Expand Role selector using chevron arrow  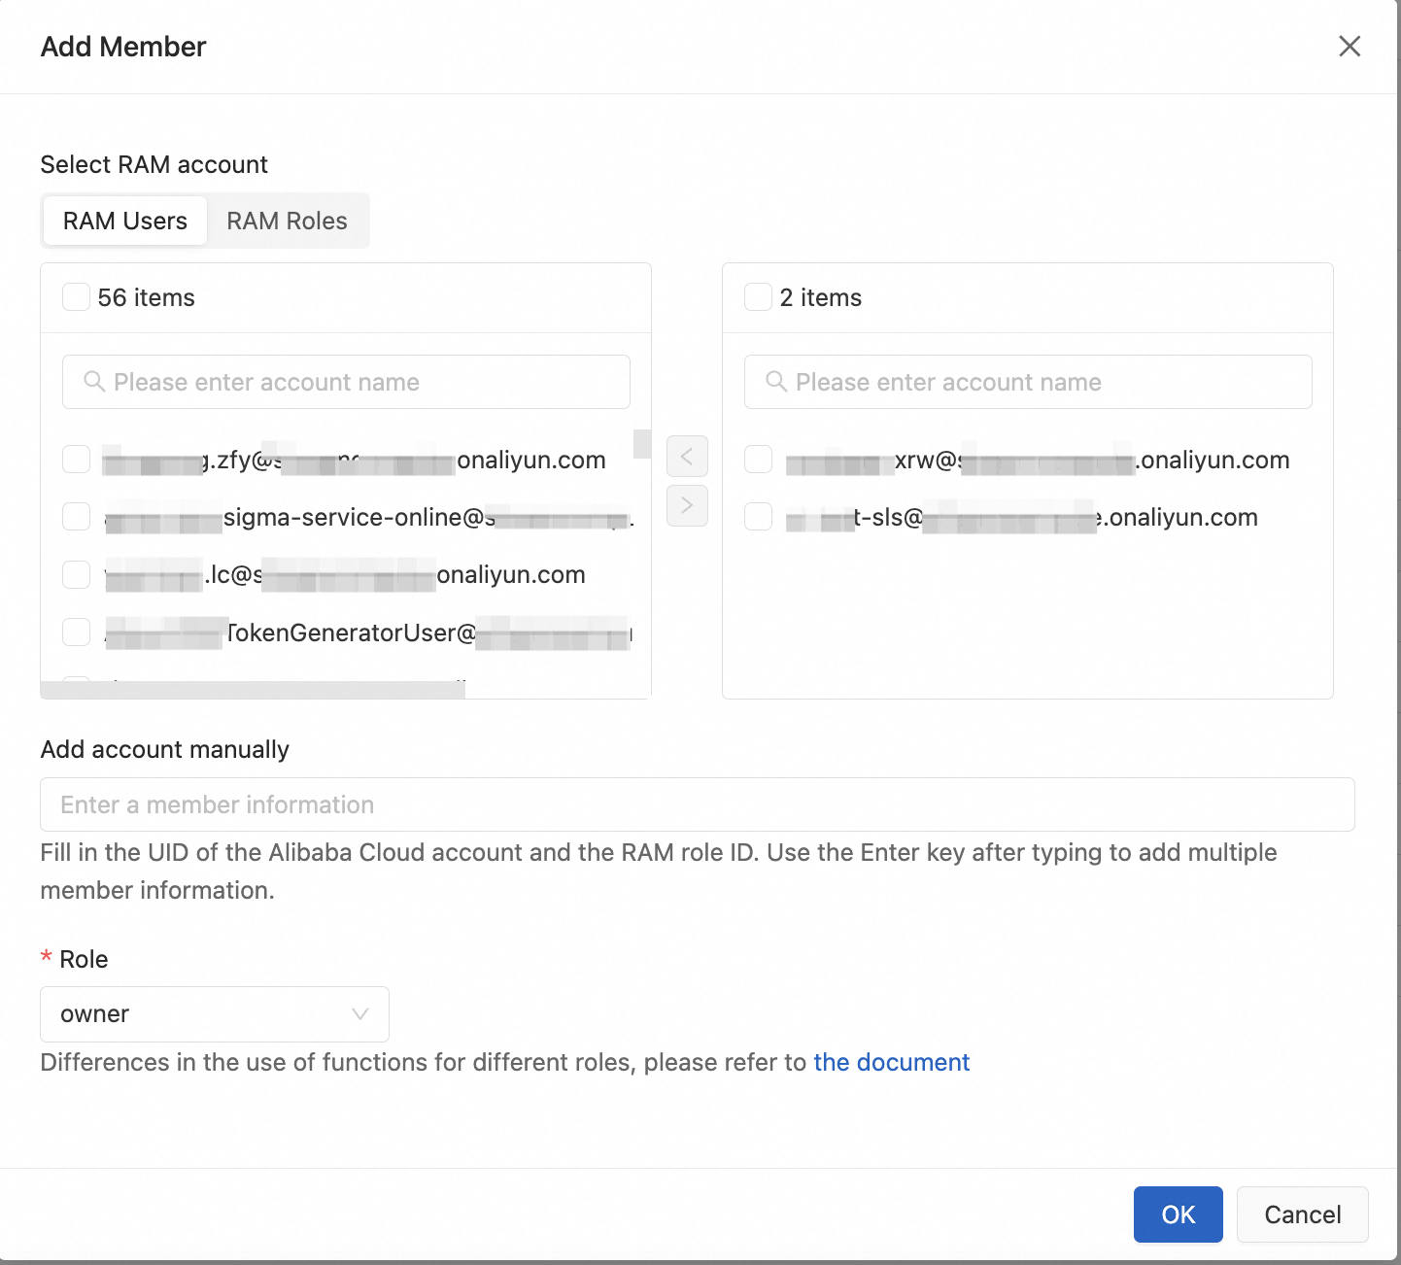[359, 1014]
